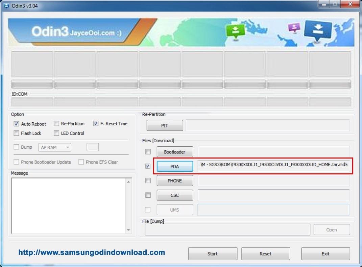Click the Exit button
Image resolution: width=362 pixels, height=267 pixels.
point(325,253)
